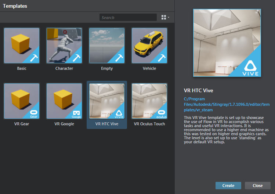The image size is (275, 194).
Task: Select the VR HTC Vive template thumbnail
Action: 107,101
